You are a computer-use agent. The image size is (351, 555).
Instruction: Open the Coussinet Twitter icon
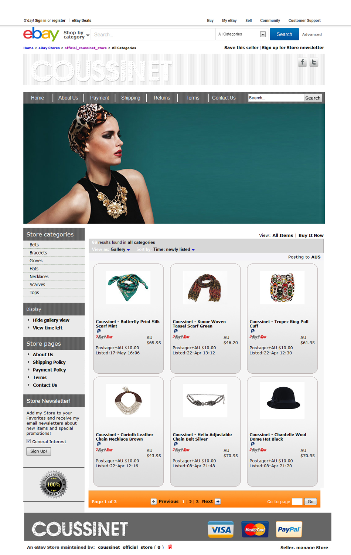[314, 62]
